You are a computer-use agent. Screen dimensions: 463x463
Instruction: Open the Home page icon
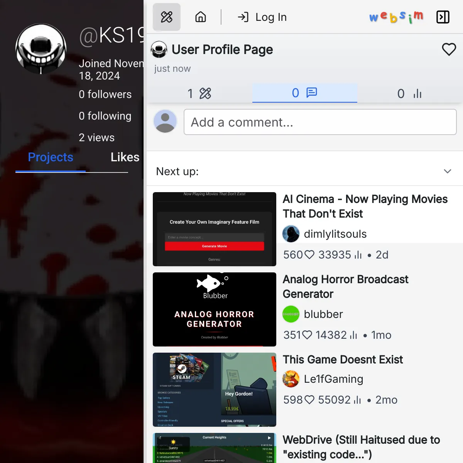(x=200, y=17)
